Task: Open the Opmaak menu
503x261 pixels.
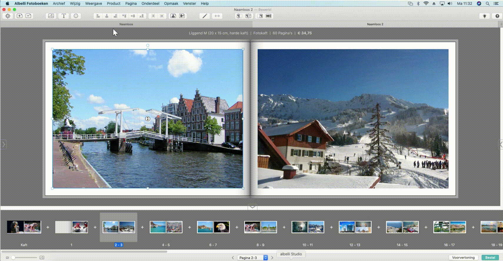Action: tap(171, 4)
